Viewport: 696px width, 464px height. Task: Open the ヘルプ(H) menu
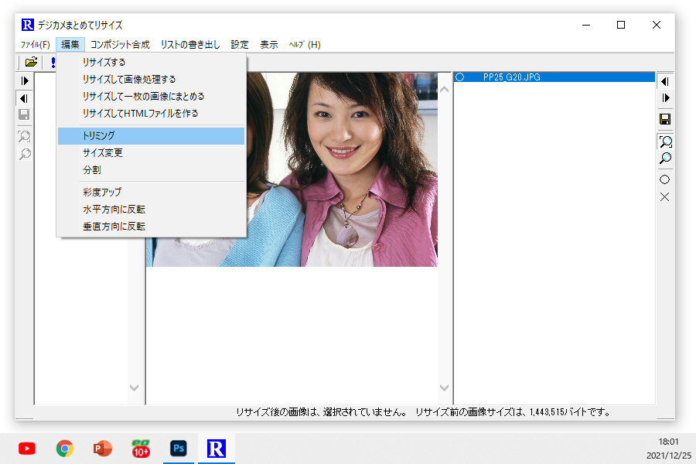click(305, 45)
